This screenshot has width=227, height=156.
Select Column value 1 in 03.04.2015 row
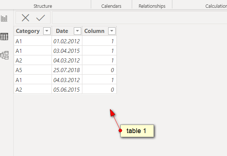pyautogui.click(x=99, y=51)
